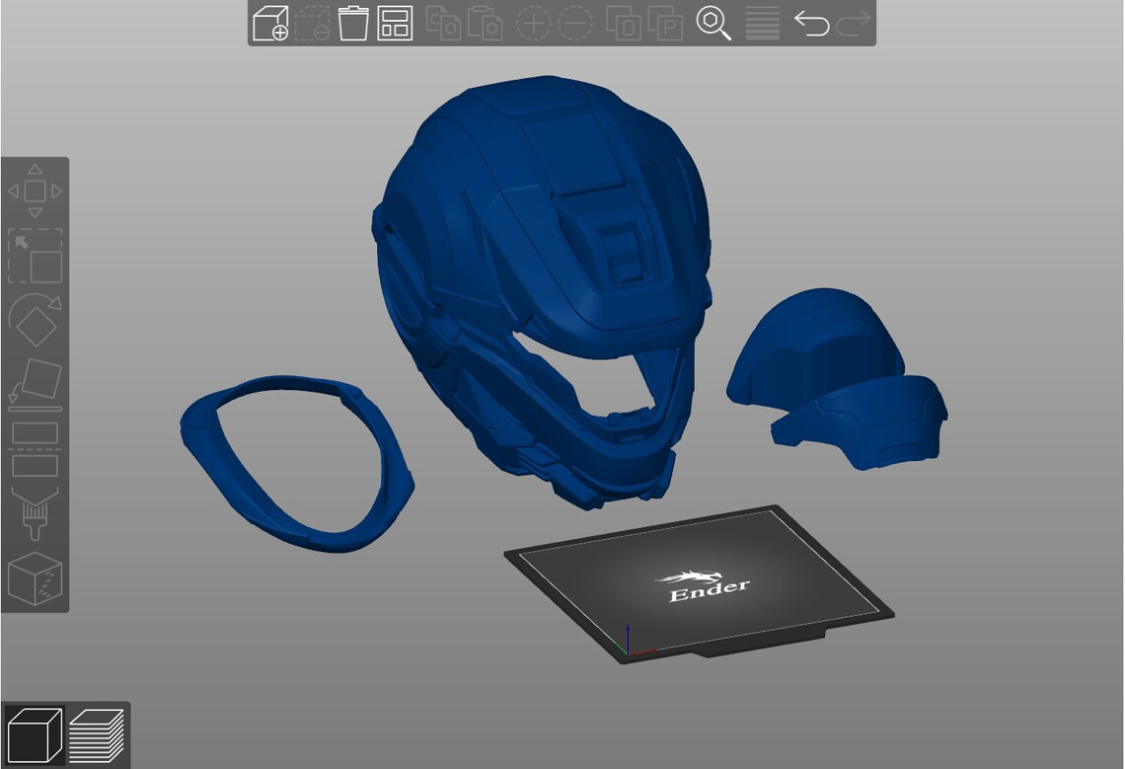Open the support paint brush tool
Screen dimensions: 1125x769
click(36, 513)
